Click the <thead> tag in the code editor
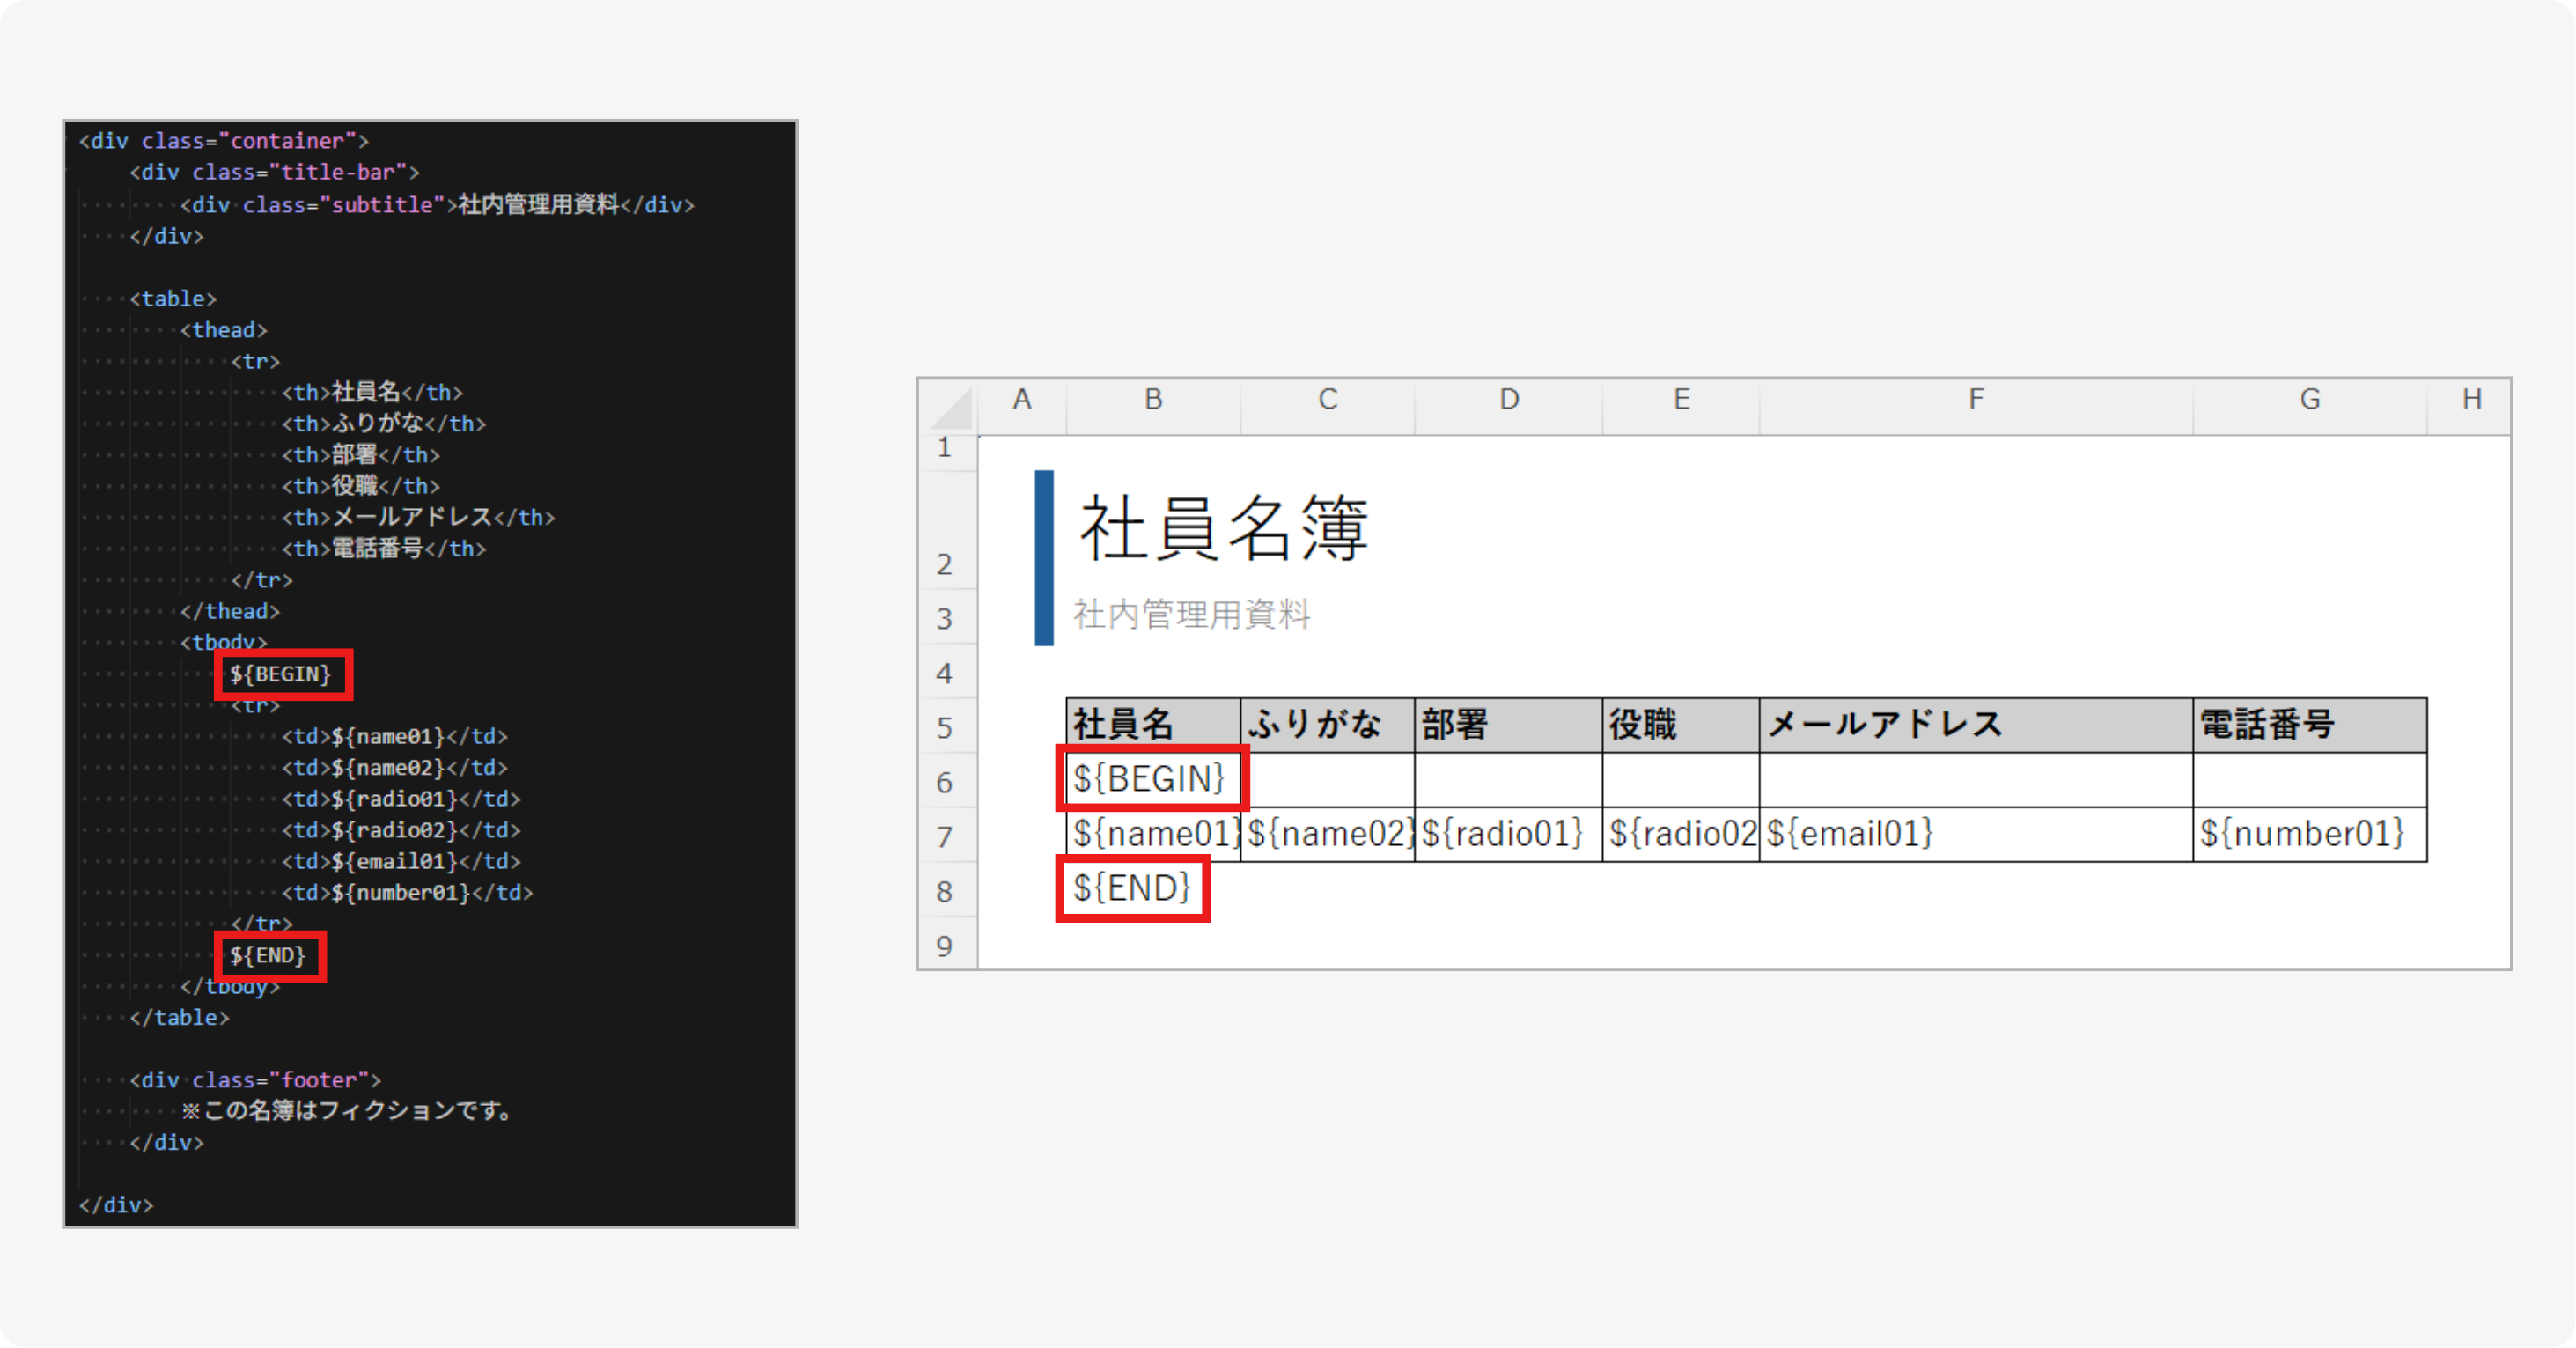The height and width of the screenshot is (1348, 2576). coord(225,329)
